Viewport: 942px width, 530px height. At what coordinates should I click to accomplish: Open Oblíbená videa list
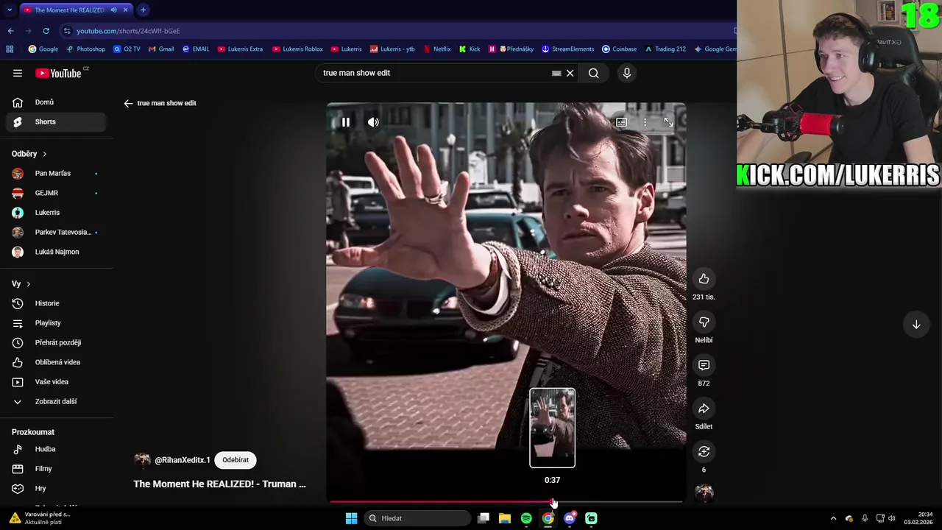click(56, 362)
